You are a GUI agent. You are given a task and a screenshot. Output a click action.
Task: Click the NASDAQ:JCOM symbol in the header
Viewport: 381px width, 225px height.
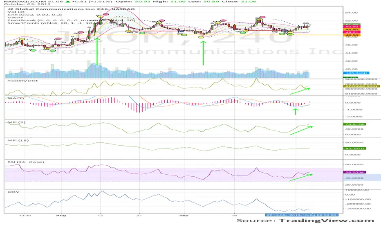[x=25, y=2]
